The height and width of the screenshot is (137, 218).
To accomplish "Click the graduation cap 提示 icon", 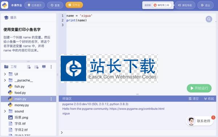I will 6,17.
